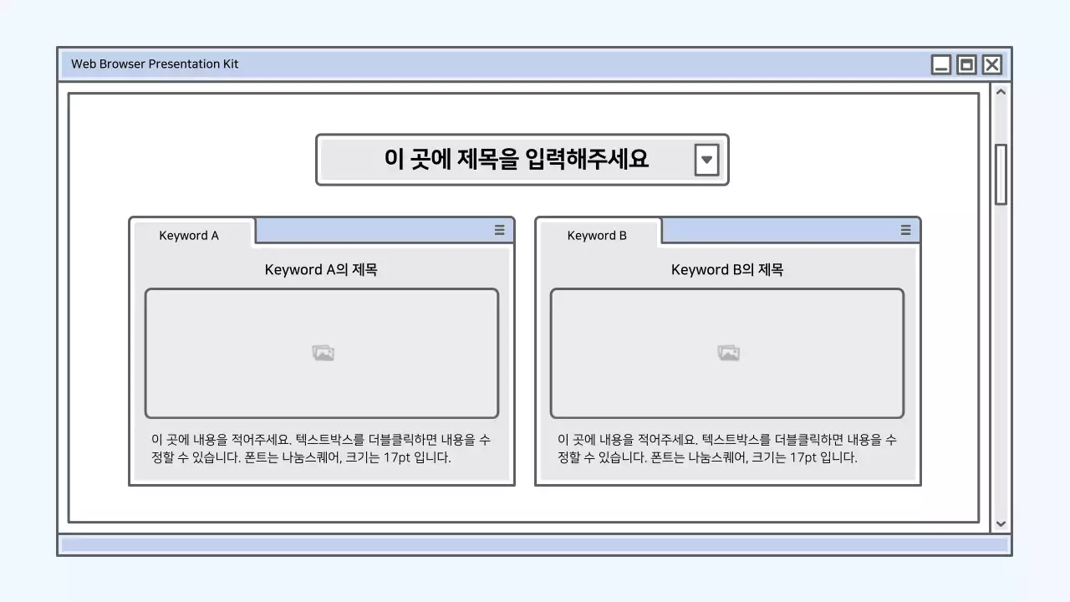This screenshot has width=1070, height=602.
Task: Click the bottom status bar of the browser window
Action: (x=535, y=544)
